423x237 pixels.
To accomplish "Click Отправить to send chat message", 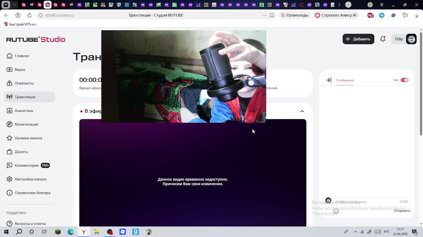I will point(402,211).
